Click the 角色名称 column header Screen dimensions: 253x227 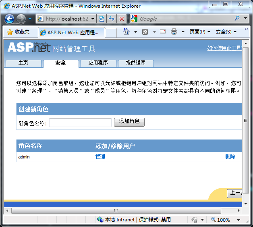(30, 146)
